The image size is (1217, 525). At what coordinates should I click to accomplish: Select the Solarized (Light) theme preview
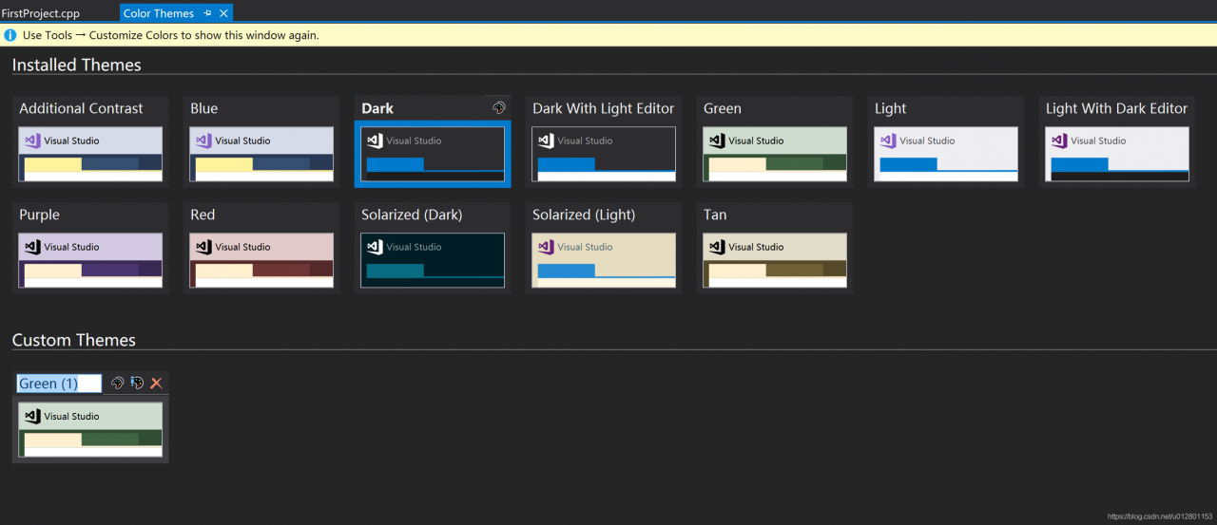pos(604,260)
